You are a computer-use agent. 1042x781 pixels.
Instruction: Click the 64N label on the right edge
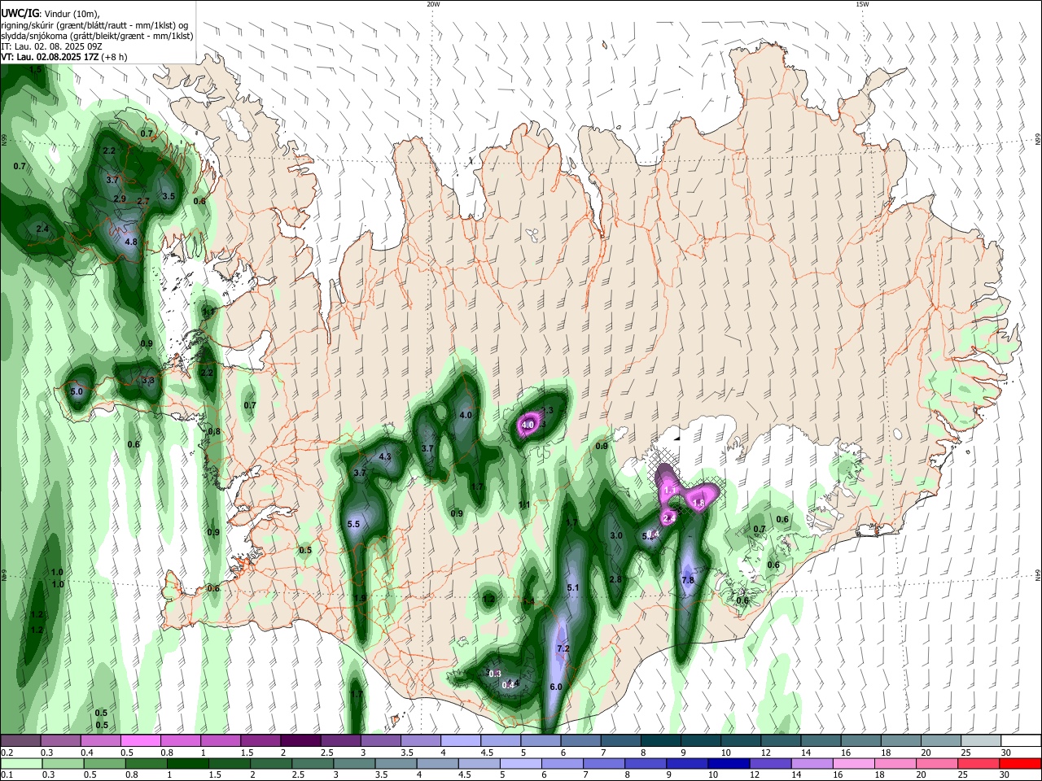1038,574
